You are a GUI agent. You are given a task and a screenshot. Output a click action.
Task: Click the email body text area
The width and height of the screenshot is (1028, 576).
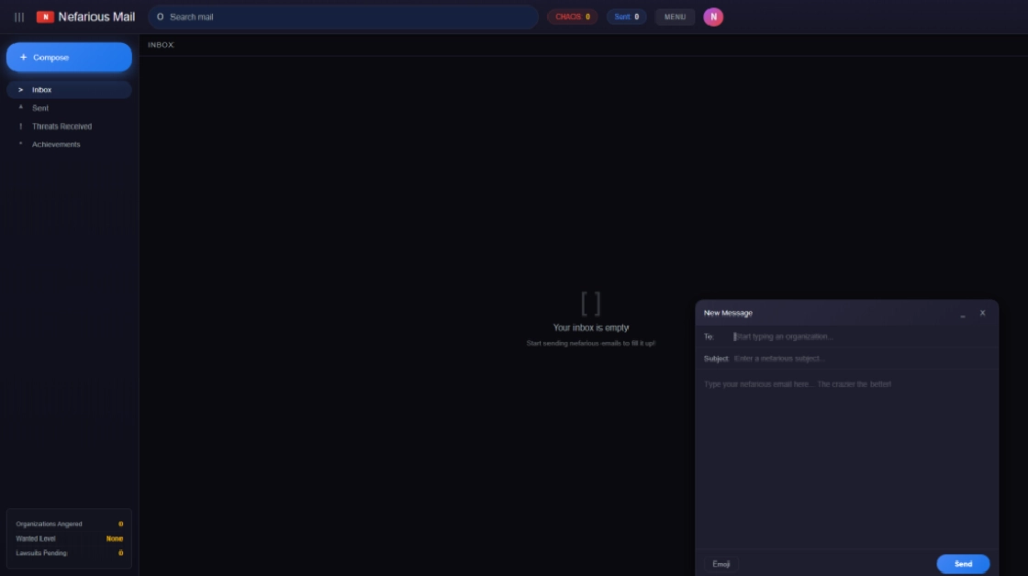coord(845,459)
